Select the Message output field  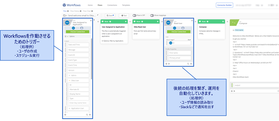(x=77, y=50)
